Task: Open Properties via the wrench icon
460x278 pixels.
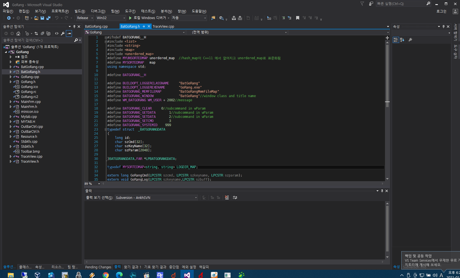Action: pyautogui.click(x=63, y=33)
